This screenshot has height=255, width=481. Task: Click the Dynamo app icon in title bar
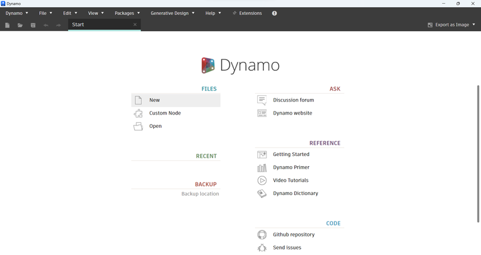[x=3, y=4]
